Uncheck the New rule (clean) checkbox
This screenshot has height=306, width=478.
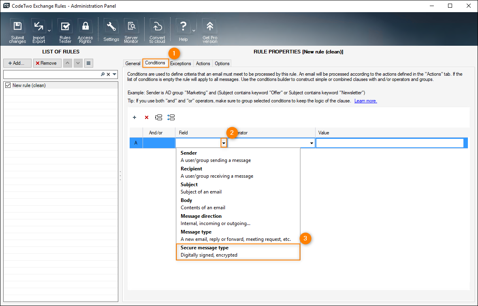point(8,85)
